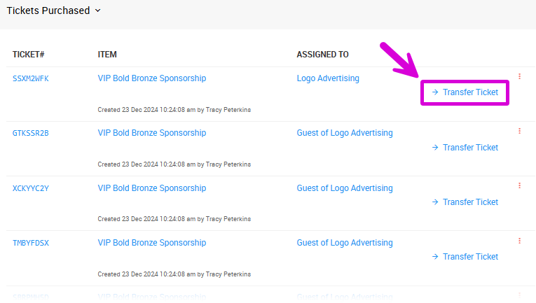Click Transfer Ticket for ticket GTKSSR2B
536x303 pixels.
(465, 148)
